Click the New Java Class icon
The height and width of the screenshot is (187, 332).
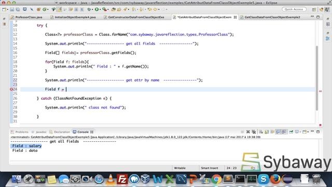click(45, 9)
